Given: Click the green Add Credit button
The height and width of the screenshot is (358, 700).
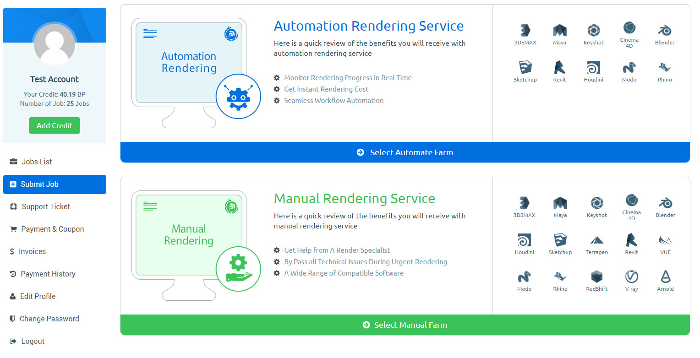Looking at the screenshot, I should (55, 125).
